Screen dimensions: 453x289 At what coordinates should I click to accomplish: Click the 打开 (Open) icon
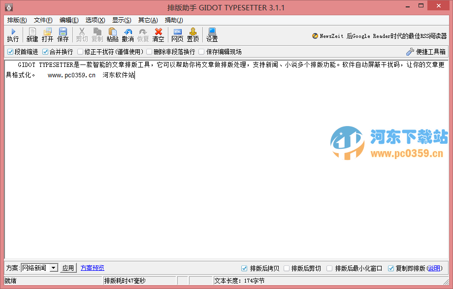pyautogui.click(x=48, y=34)
